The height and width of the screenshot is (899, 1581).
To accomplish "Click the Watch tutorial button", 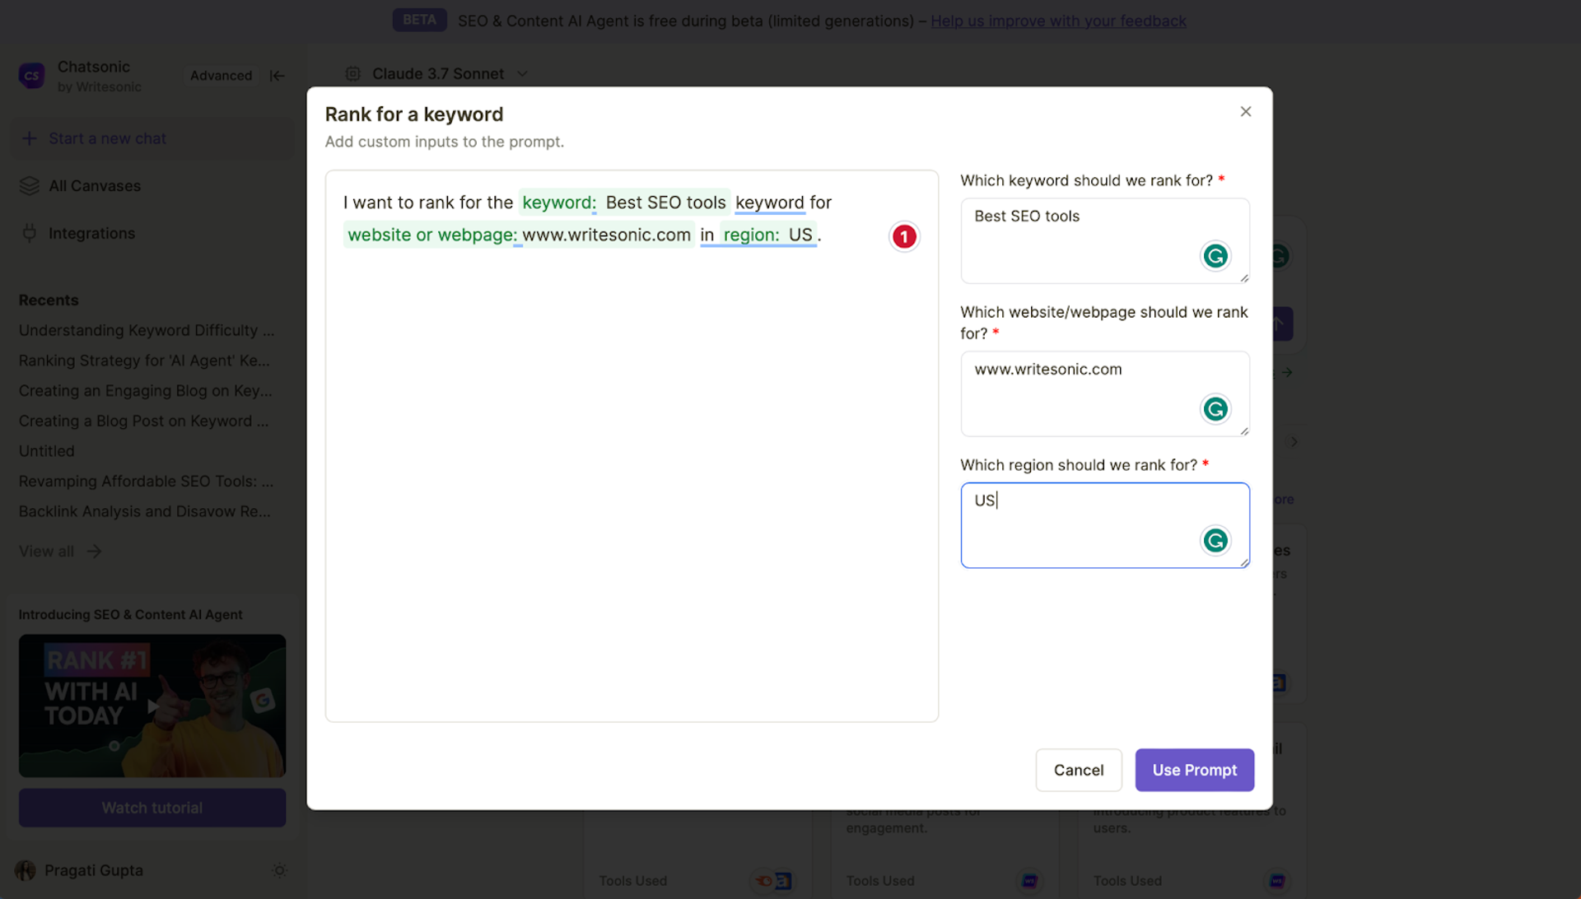I will pyautogui.click(x=152, y=808).
